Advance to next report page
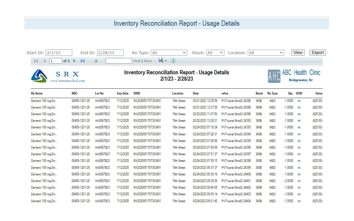This screenshot has width=354, height=221. pyautogui.click(x=74, y=61)
